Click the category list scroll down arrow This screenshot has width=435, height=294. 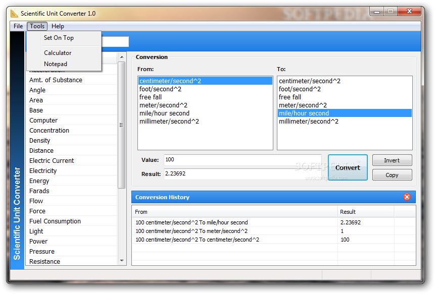[122, 261]
